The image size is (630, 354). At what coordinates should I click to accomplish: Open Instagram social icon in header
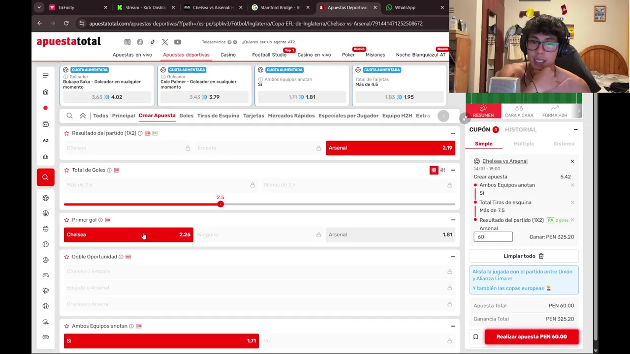click(x=127, y=42)
